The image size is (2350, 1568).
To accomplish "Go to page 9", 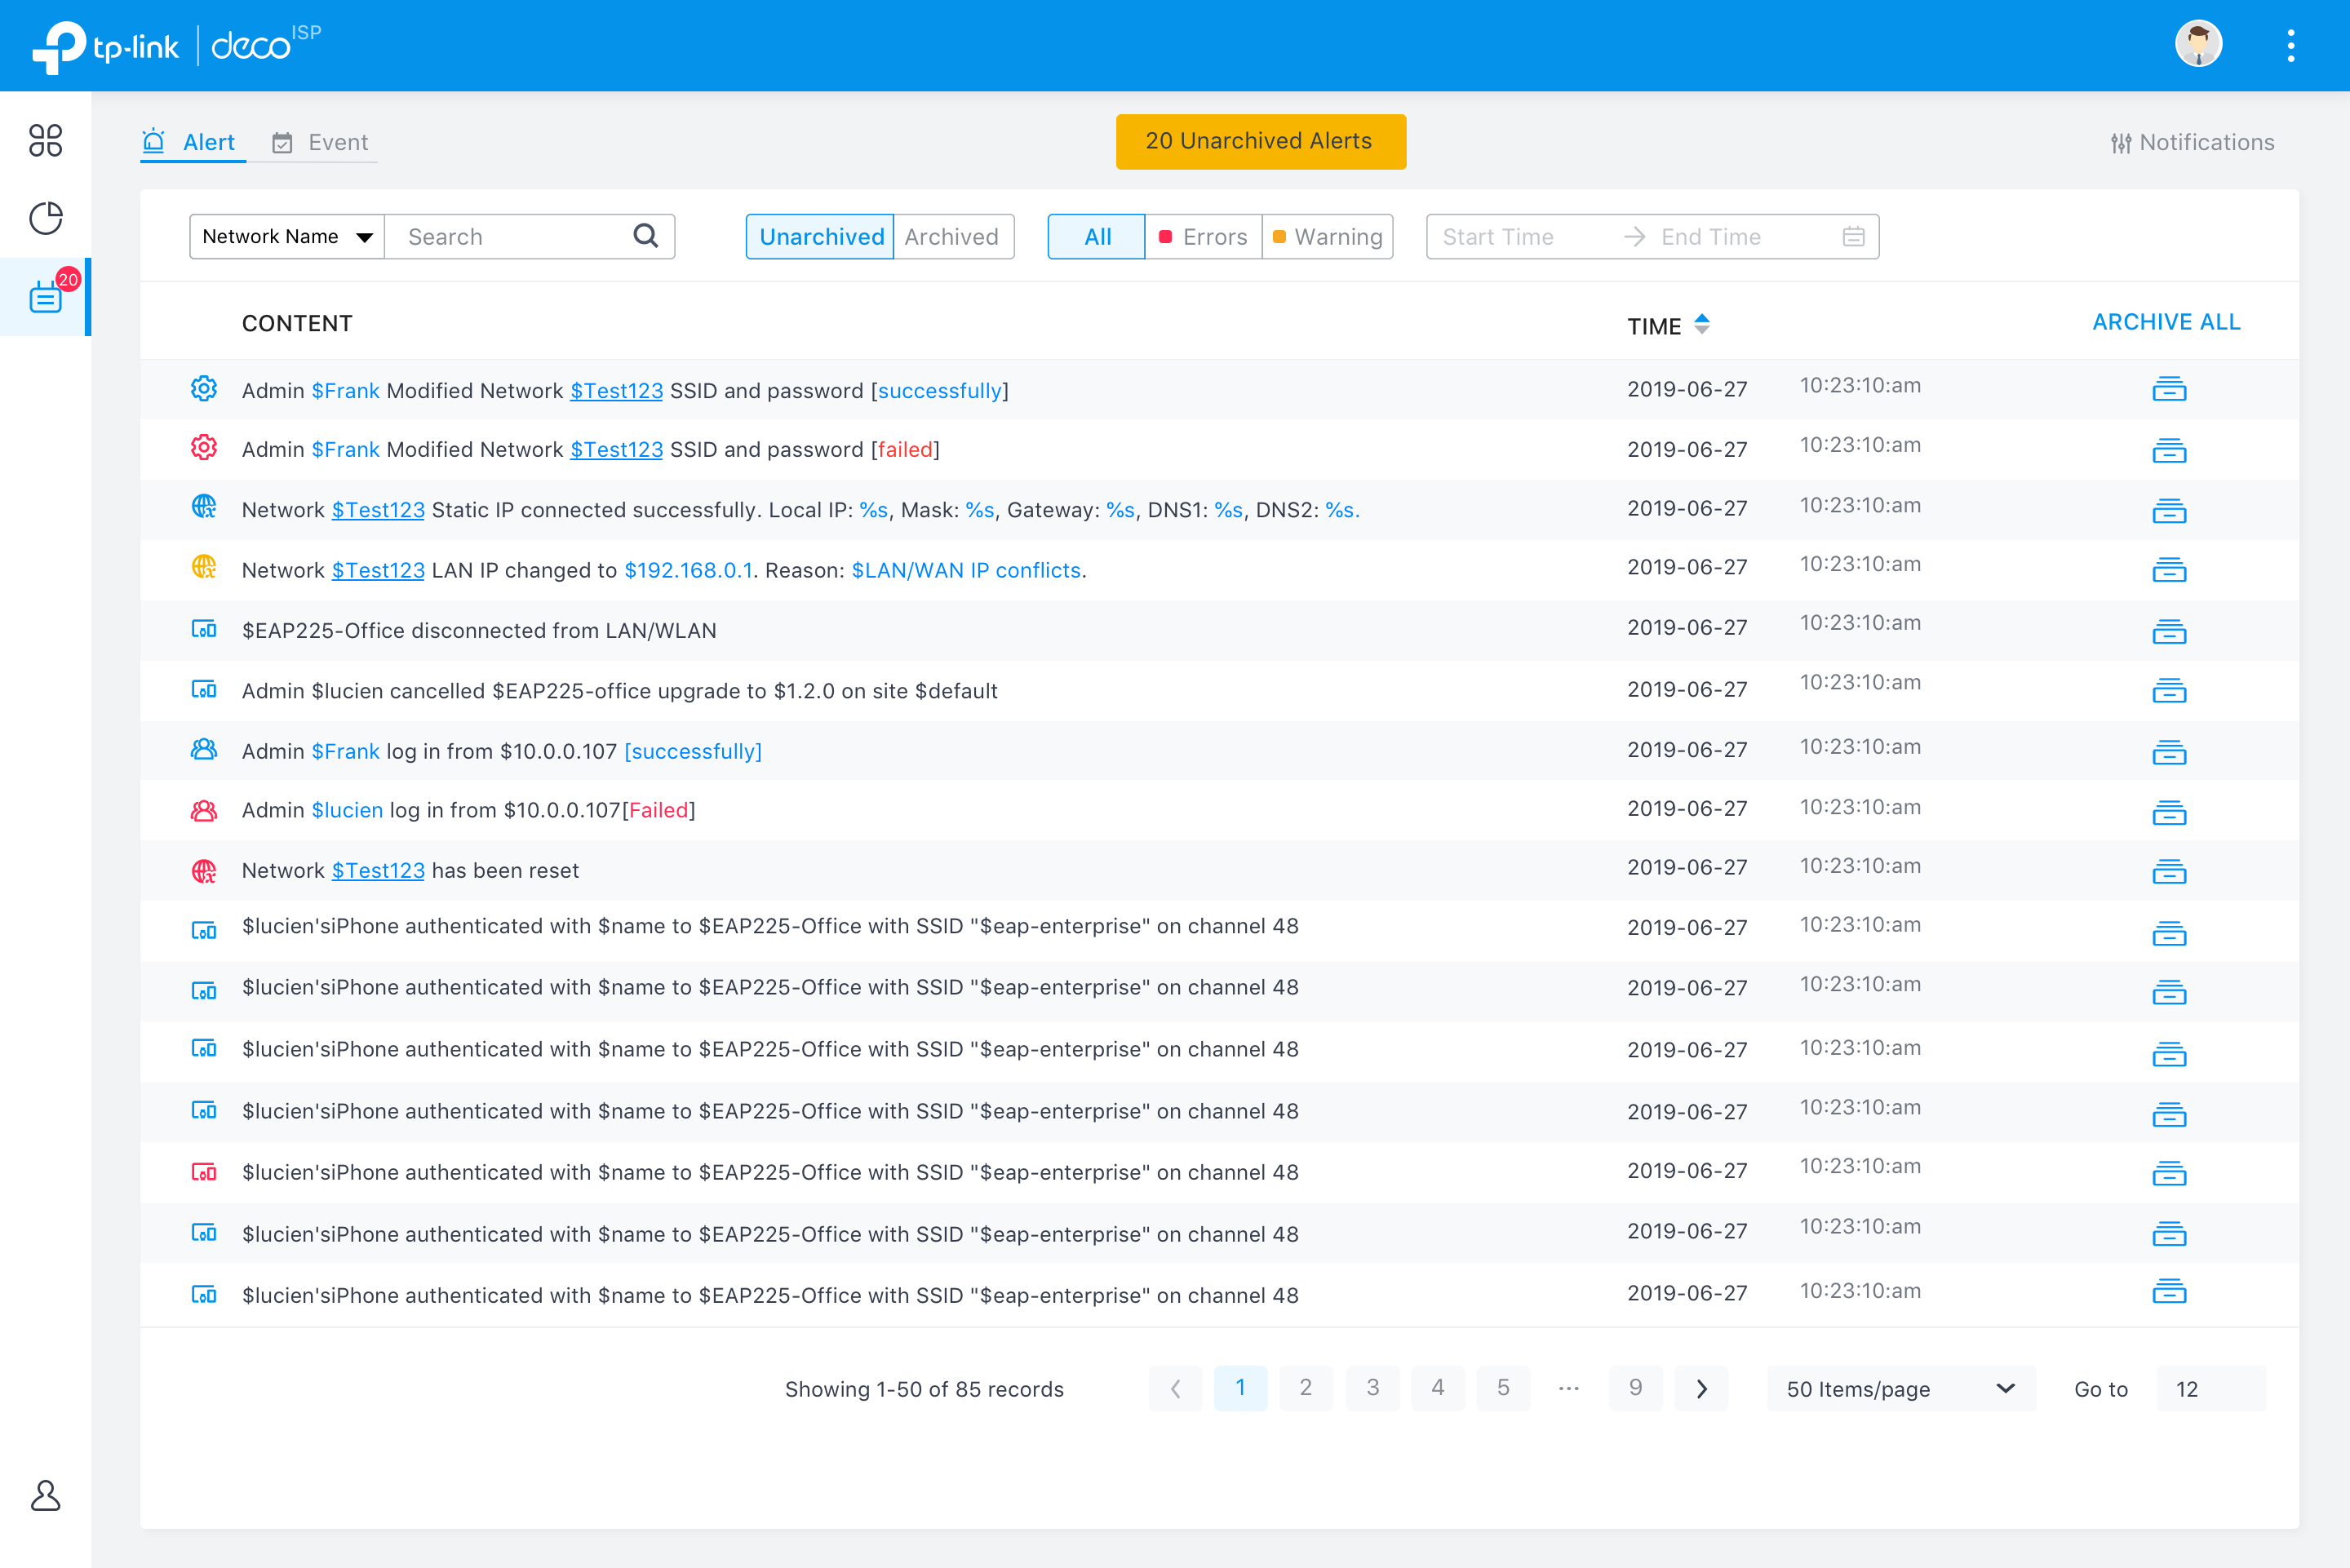I will point(1635,1388).
